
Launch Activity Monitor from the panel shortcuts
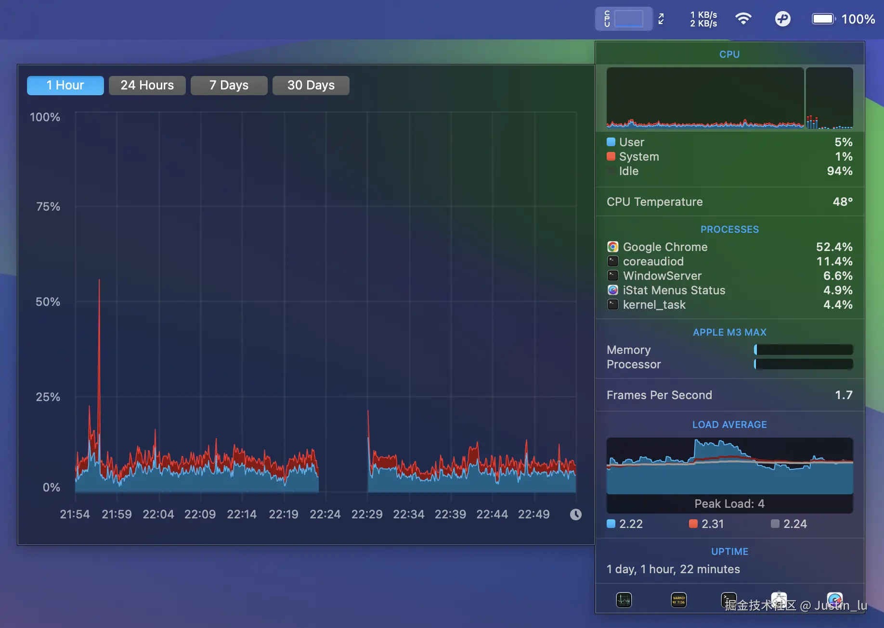624,600
